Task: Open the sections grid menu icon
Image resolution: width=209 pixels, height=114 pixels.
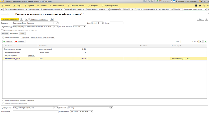Action: (196, 6)
